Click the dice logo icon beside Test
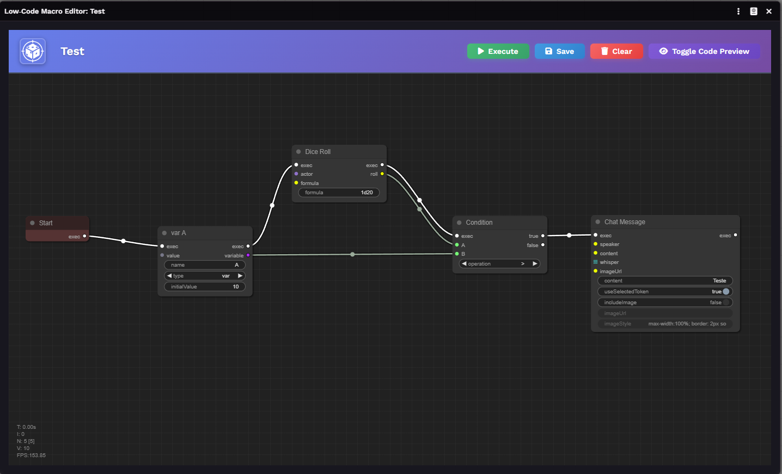Viewport: 782px width, 474px height. (x=33, y=51)
